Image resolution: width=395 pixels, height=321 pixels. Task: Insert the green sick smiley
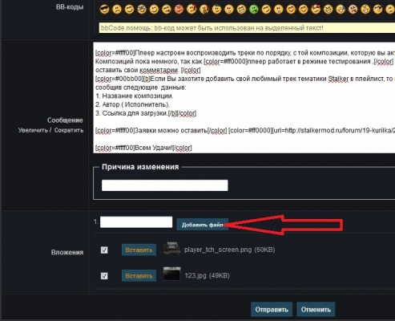coord(253,10)
